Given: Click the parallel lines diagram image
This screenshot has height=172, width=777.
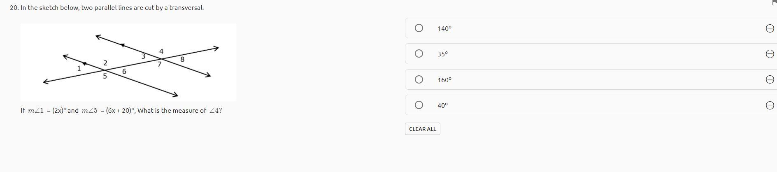Looking at the screenshot, I should 128,62.
